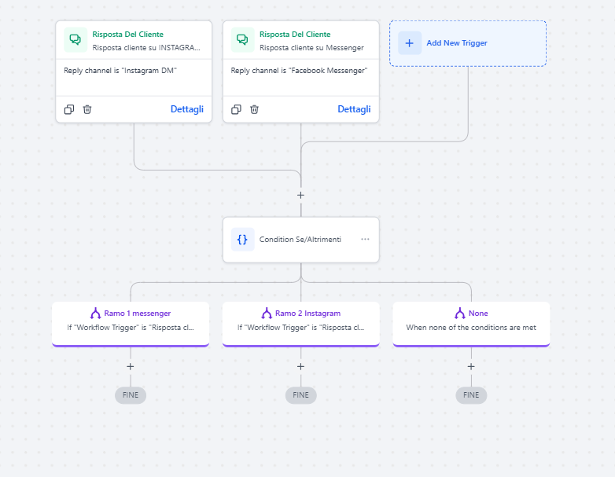Click the plus icon in Add New Trigger
This screenshot has height=477, width=615.
(409, 43)
